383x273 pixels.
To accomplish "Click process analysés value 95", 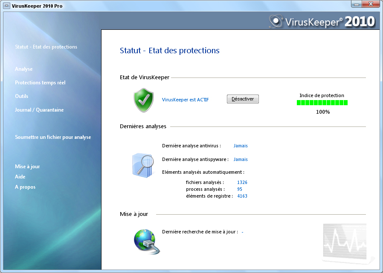I will click(x=240, y=189).
